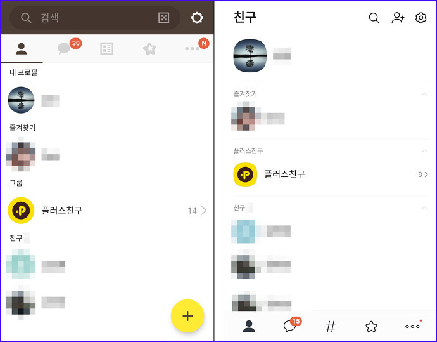
Task: Tap the yellow plus floating button
Action: 187,316
